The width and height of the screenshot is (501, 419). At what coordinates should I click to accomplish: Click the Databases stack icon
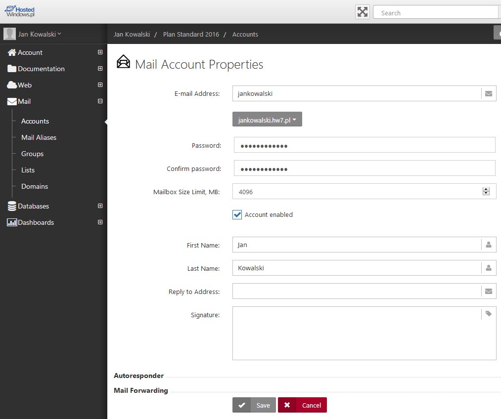click(x=12, y=206)
